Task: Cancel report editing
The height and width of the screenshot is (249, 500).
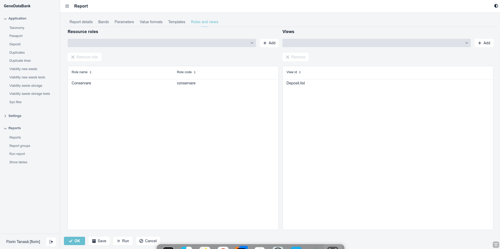Action: 148,241
